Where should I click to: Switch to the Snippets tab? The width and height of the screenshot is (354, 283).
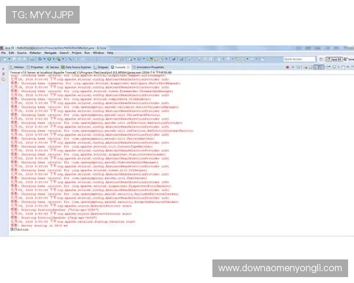click(x=103, y=67)
